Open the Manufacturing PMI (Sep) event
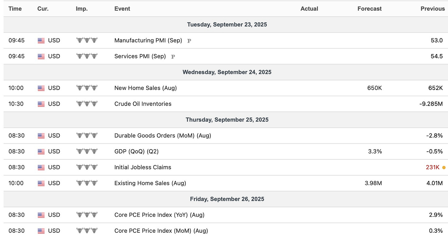 [x=148, y=41]
